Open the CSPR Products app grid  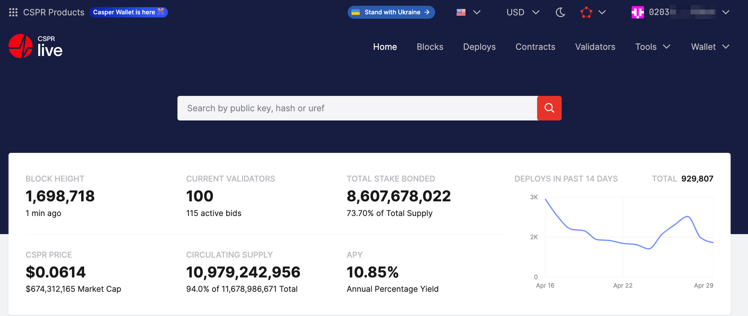point(13,12)
